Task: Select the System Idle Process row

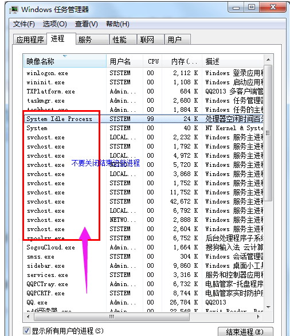Action: (143, 119)
